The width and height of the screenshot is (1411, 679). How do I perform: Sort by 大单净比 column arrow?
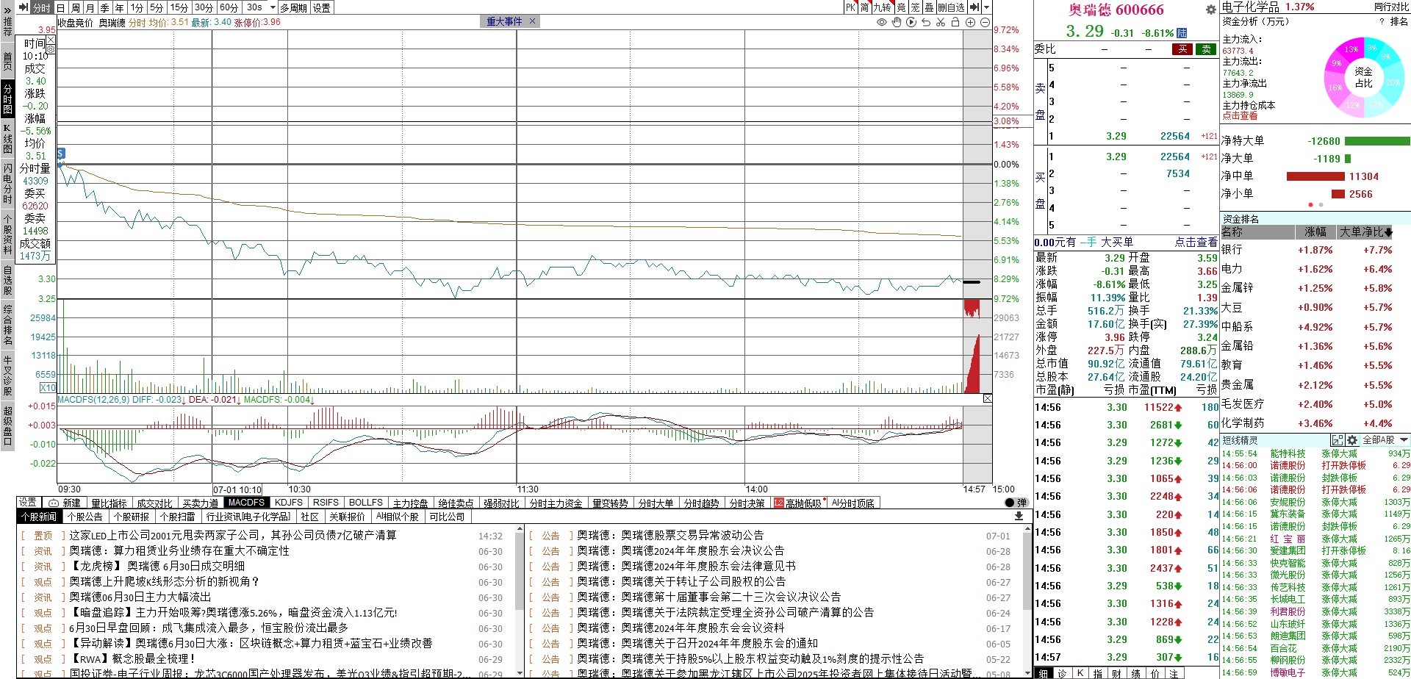1387,232
